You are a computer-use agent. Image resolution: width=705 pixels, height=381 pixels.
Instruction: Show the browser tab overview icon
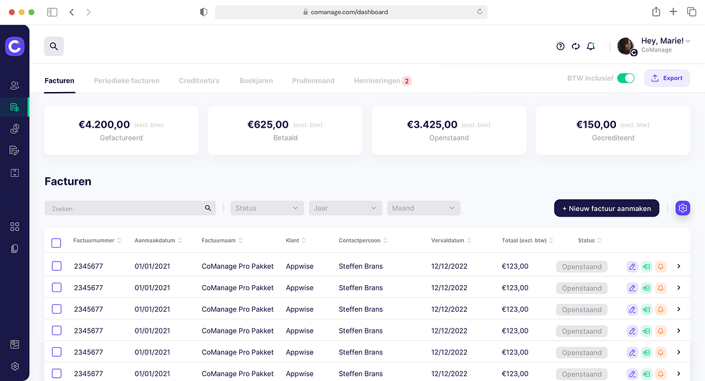coord(692,11)
